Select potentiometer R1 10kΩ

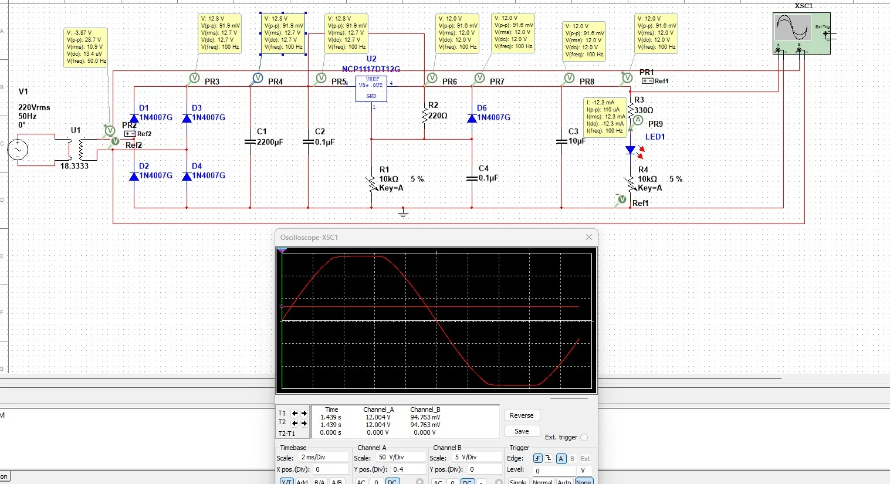pos(371,184)
